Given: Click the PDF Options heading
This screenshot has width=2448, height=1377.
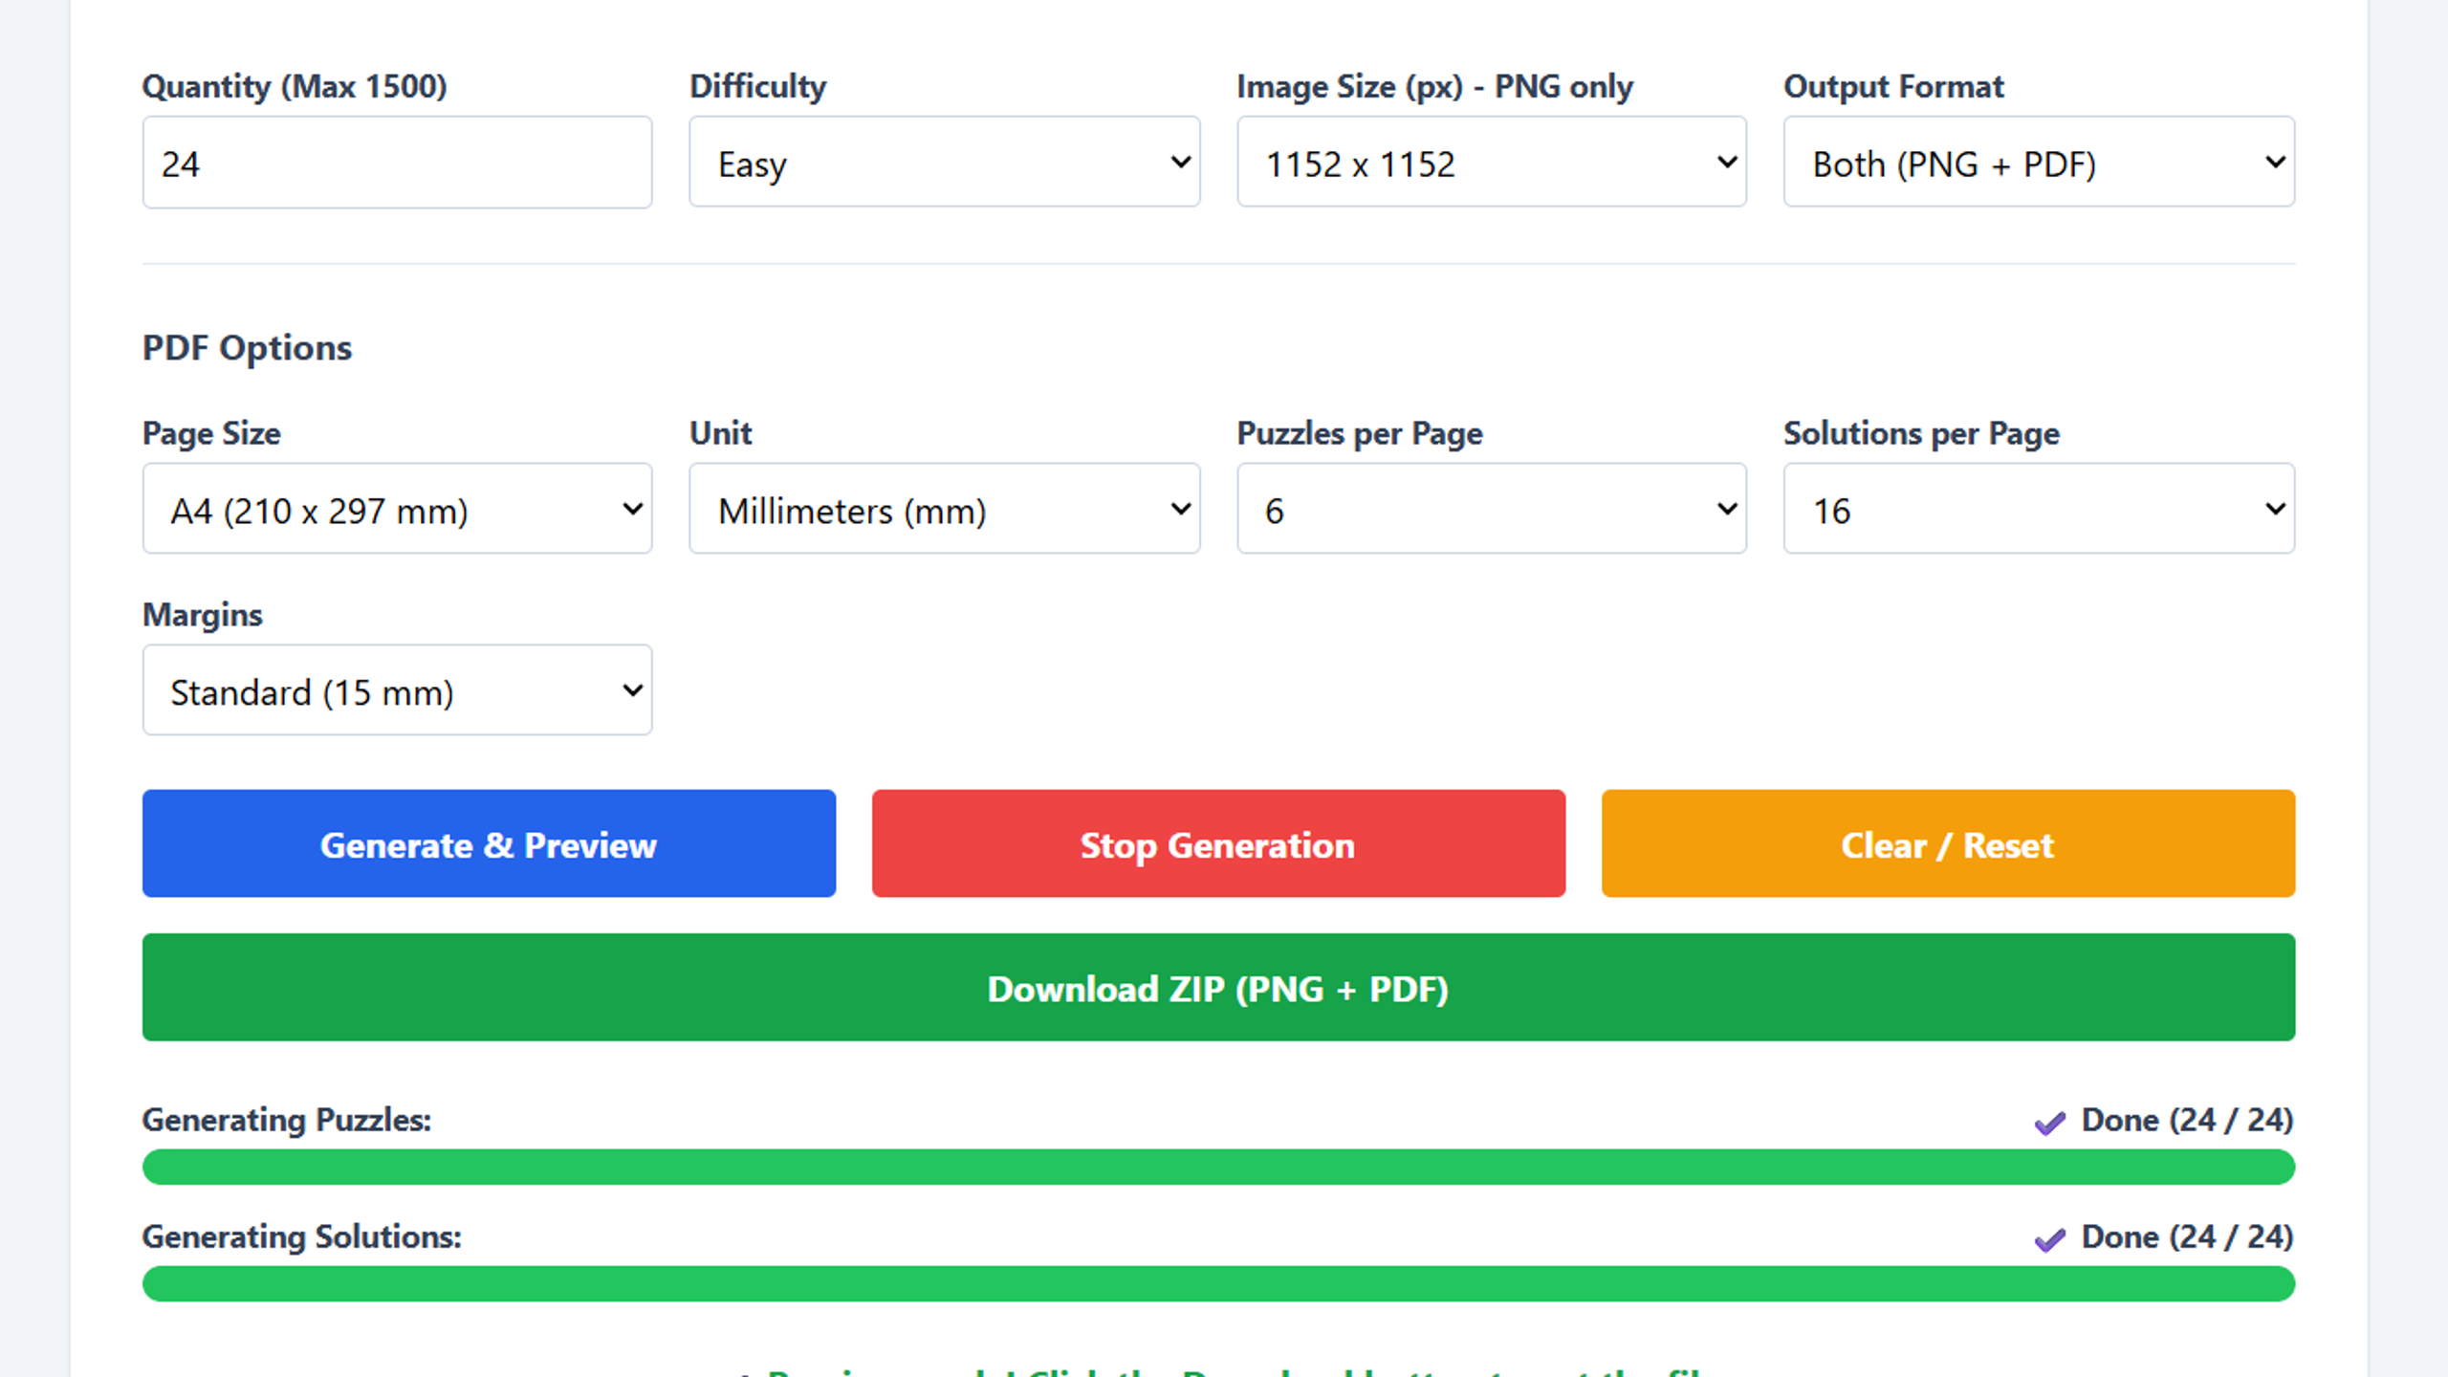Looking at the screenshot, I should [x=247, y=348].
